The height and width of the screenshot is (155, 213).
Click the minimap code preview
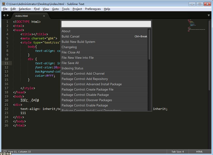196,26
